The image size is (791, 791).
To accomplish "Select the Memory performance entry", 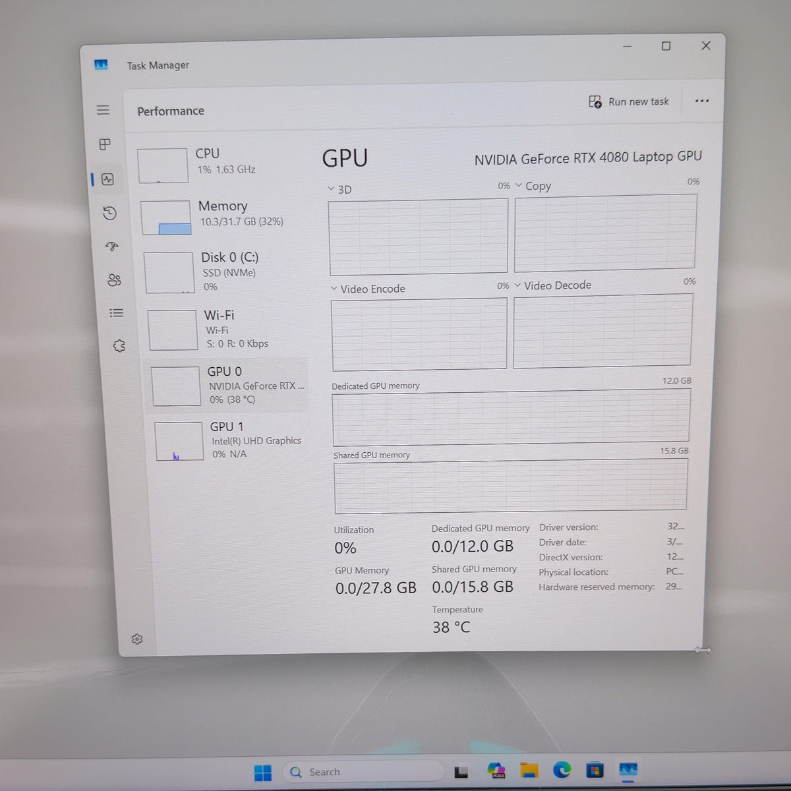I will [x=223, y=216].
